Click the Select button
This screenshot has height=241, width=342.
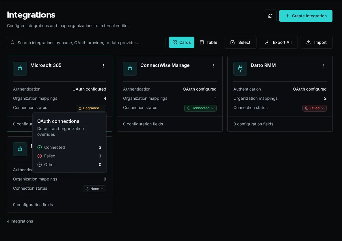click(240, 42)
